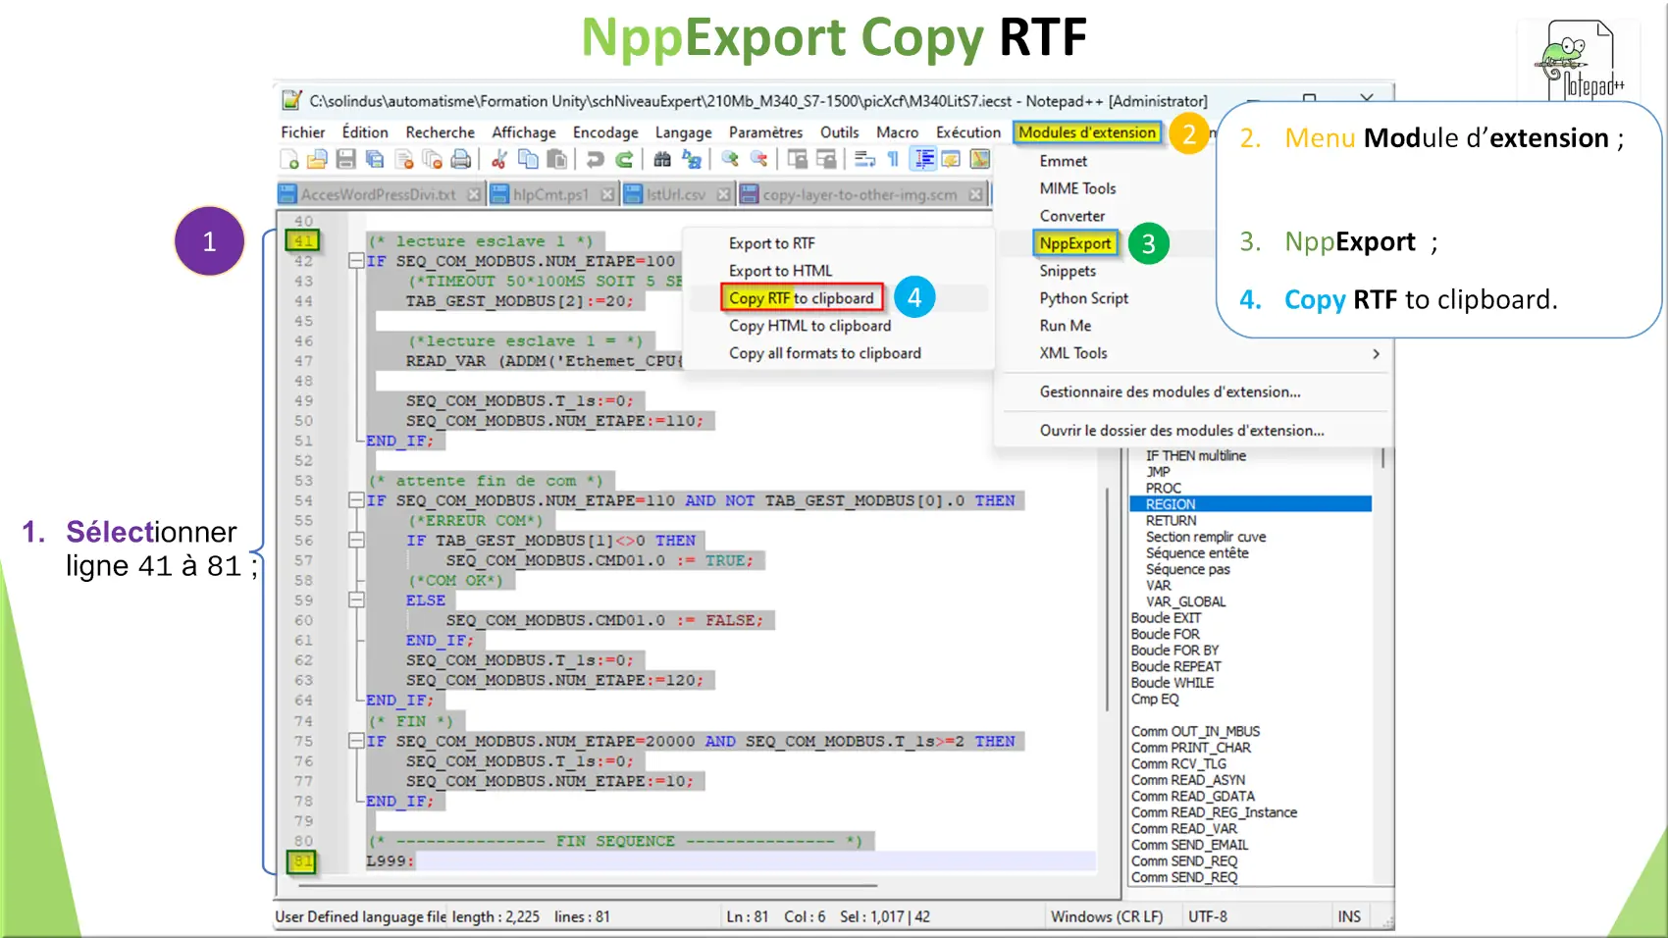Close the lstUrl.csv tab

point(723,194)
